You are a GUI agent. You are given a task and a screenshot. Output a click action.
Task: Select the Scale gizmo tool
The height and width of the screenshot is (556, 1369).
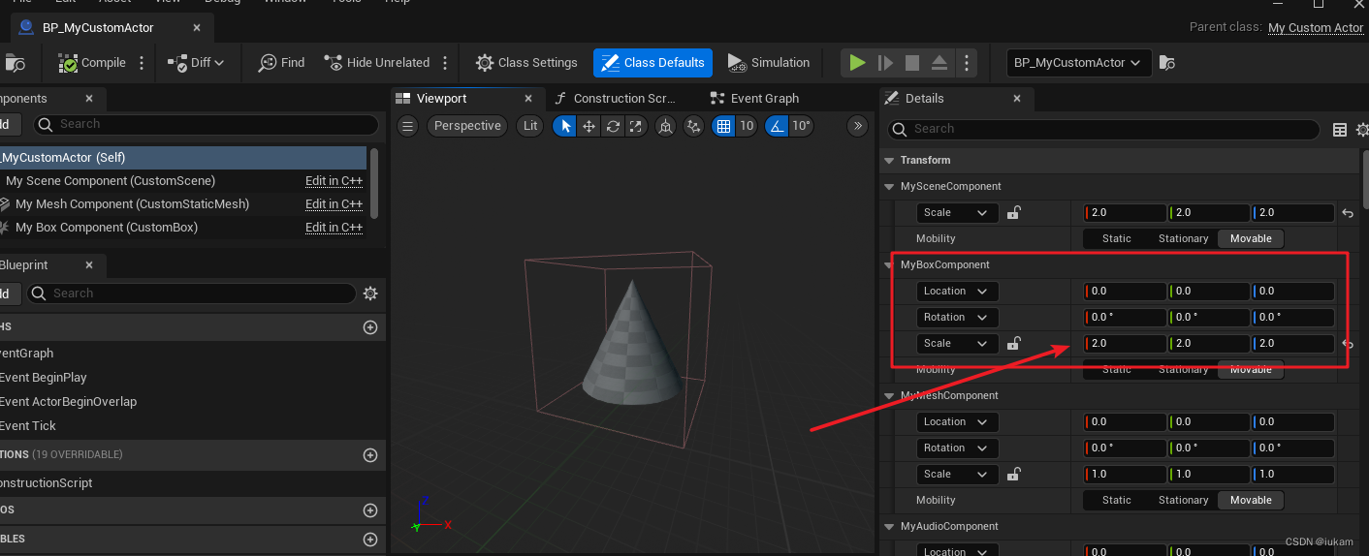click(x=636, y=126)
